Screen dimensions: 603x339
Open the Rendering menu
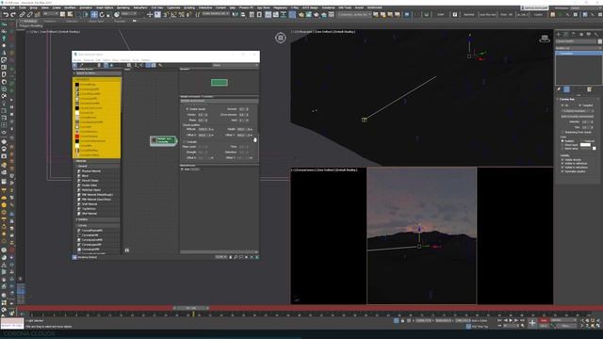pyautogui.click(x=123, y=8)
